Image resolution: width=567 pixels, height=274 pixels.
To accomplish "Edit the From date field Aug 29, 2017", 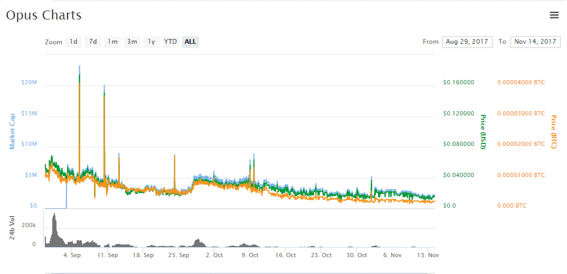I will point(467,42).
